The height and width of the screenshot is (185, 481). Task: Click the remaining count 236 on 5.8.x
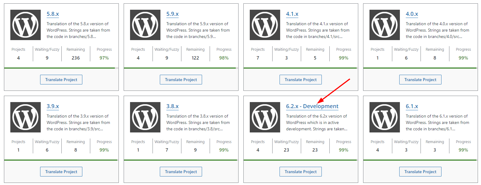76,58
